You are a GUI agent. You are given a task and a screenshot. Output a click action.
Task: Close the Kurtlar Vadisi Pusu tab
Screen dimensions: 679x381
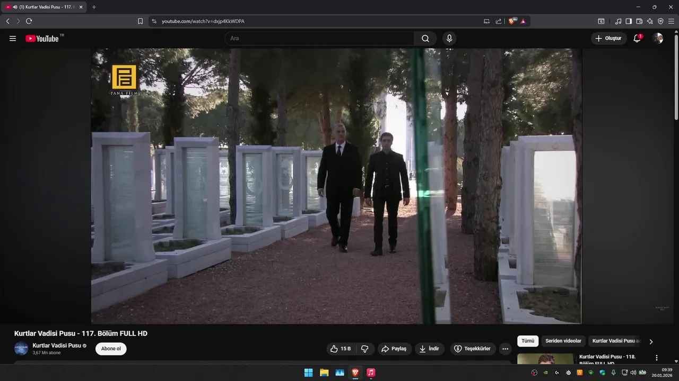pyautogui.click(x=81, y=7)
